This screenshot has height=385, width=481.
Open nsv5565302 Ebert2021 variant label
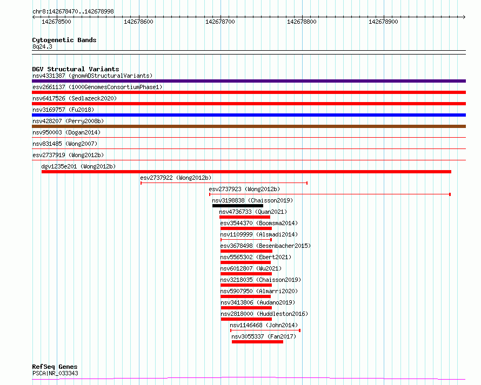(256, 257)
